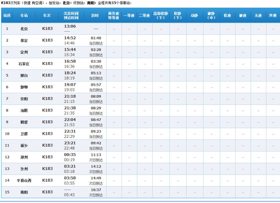Click the 软卧(下) column header

click(178, 16)
